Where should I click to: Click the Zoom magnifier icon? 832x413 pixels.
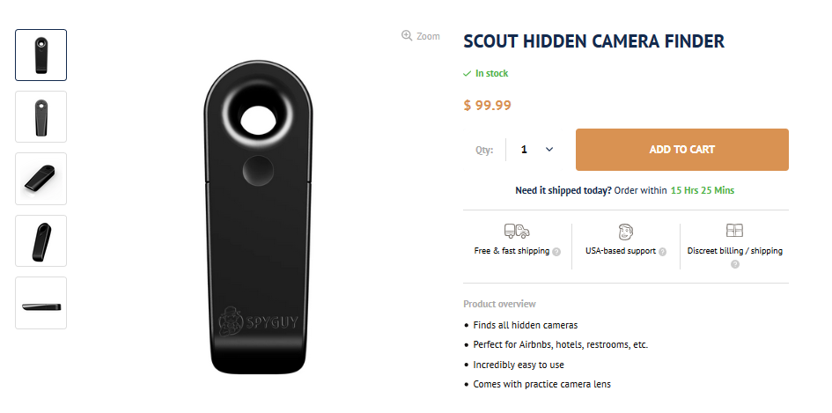pos(407,36)
